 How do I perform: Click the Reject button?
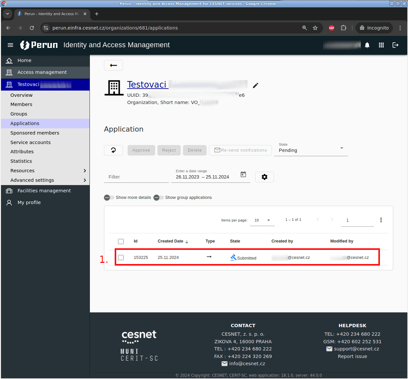tap(169, 150)
